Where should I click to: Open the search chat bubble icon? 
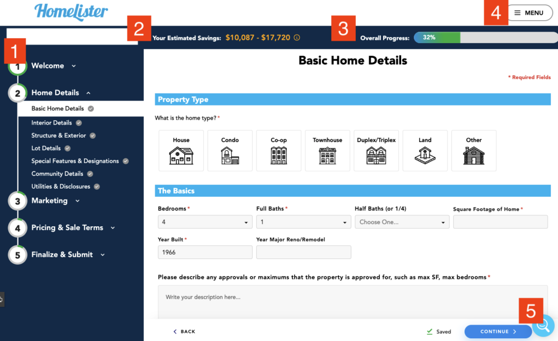[542, 325]
